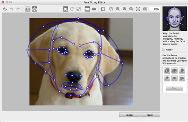Click the Stop button
This screenshot has width=188, height=122.
coord(175,88)
